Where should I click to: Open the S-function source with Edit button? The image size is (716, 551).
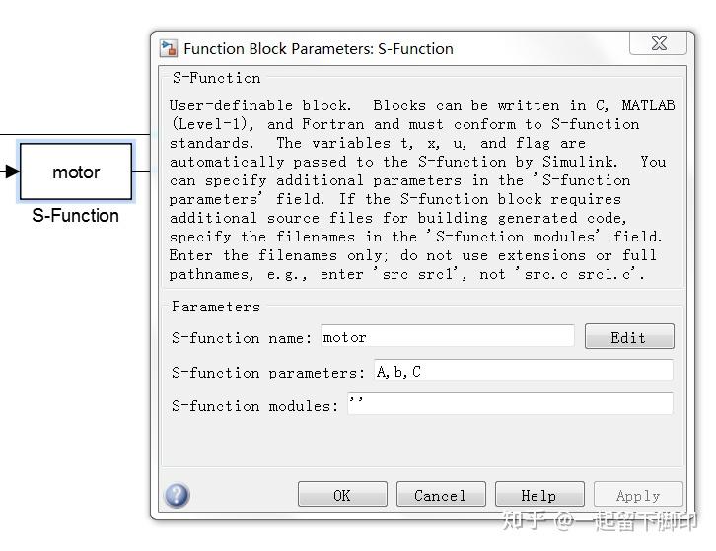629,336
